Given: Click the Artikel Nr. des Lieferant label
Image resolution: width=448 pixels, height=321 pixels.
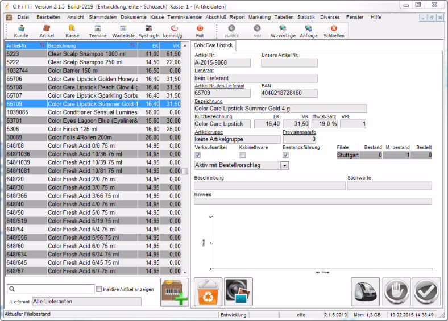Looking at the screenshot, I should tap(219, 86).
